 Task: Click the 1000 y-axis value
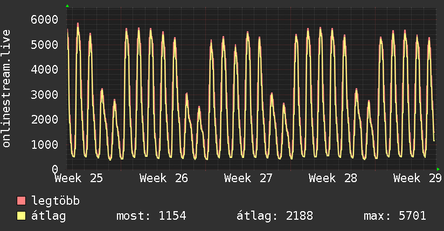(x=45, y=145)
